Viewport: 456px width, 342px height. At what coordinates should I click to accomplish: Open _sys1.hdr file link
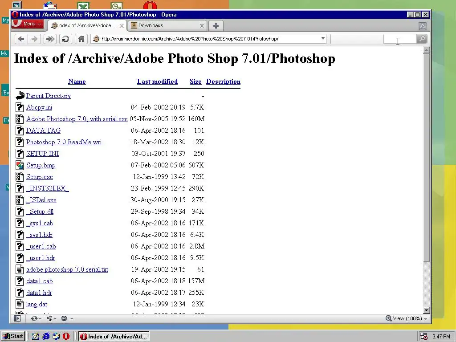40,235
